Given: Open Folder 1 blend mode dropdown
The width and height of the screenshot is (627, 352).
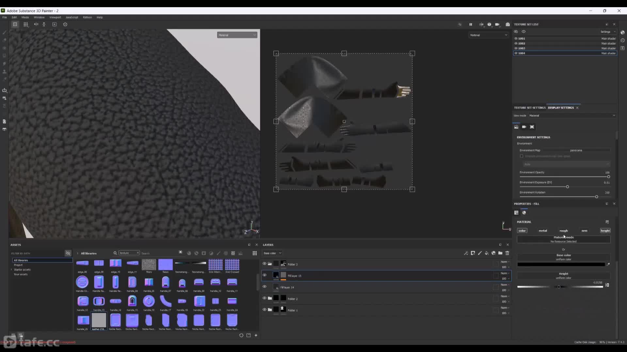Looking at the screenshot, I should (x=505, y=308).
